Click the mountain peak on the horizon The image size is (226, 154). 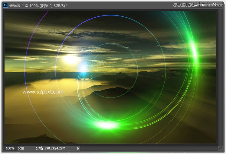pyautogui.click(x=120, y=73)
